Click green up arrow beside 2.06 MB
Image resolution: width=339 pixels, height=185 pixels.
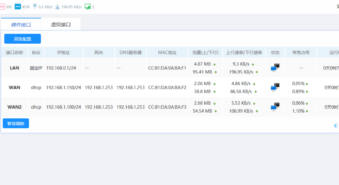pos(214,84)
